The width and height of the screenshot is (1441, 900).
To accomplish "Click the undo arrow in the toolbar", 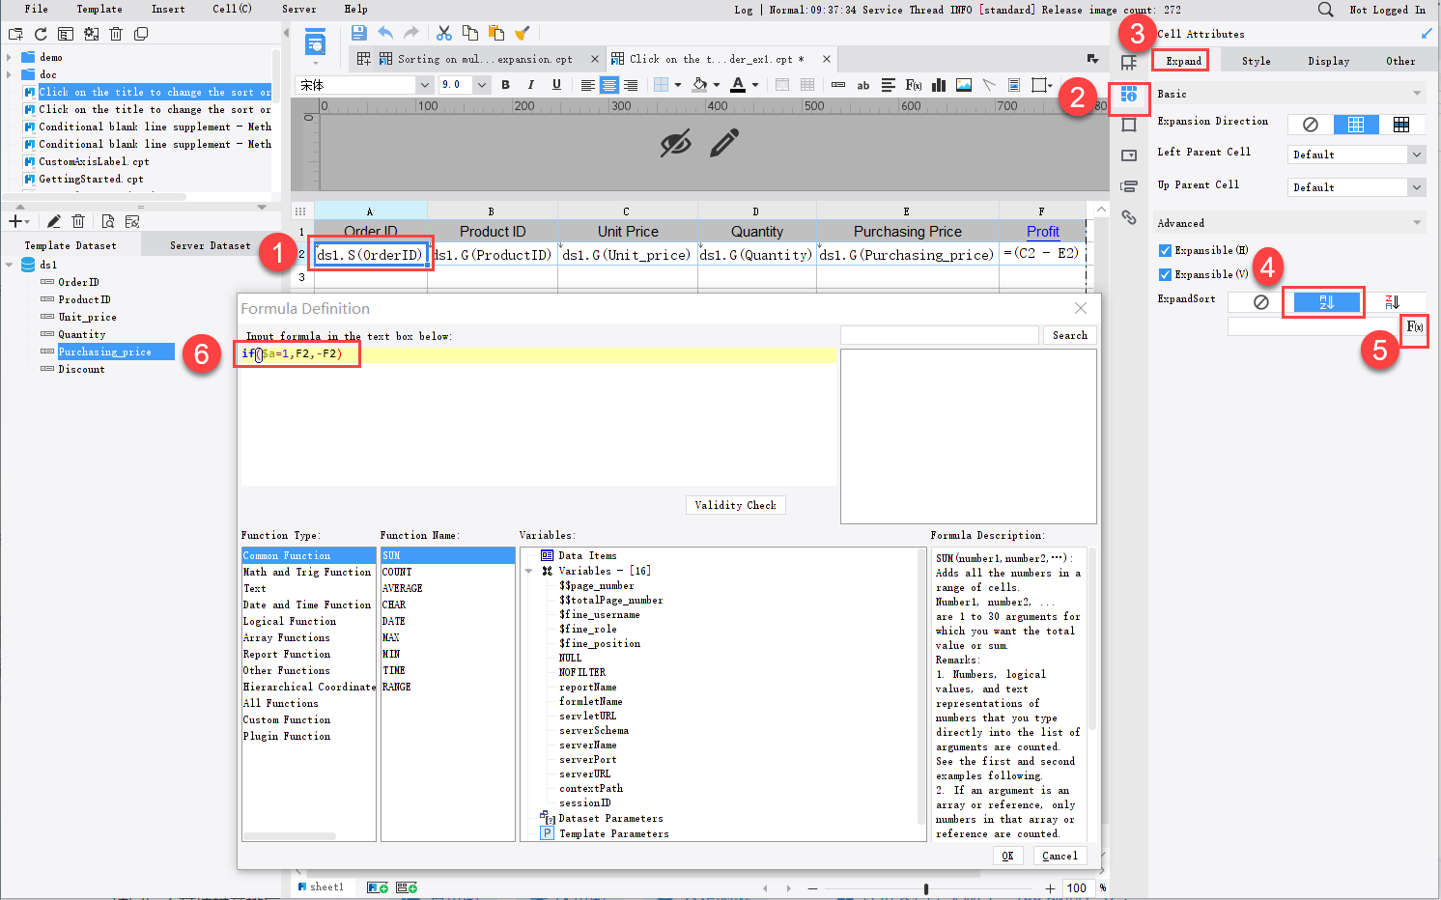I will coord(385,33).
